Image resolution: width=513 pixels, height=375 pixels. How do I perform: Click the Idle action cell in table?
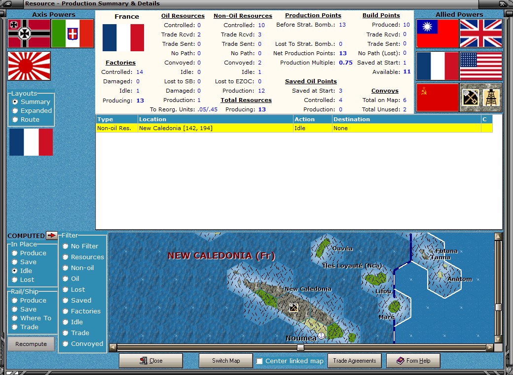click(x=312, y=128)
